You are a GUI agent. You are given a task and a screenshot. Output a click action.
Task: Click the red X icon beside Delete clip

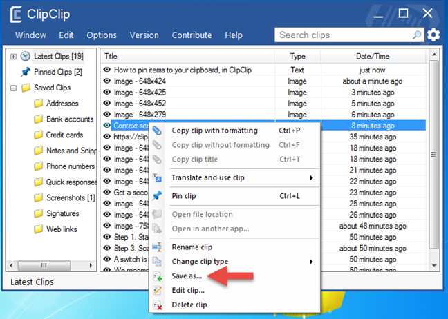click(x=157, y=304)
